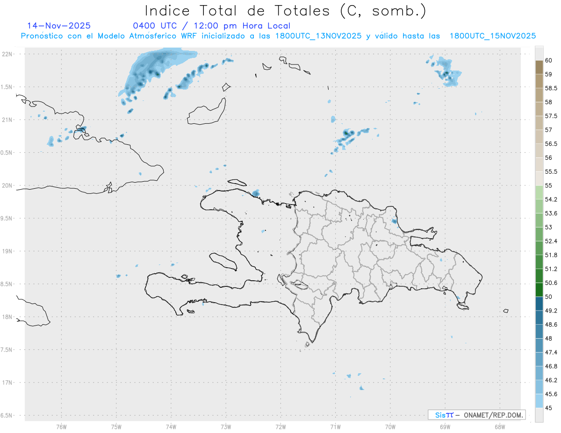The width and height of the screenshot is (561, 433).
Task: Click the '54.2' value on the color scale
Action: [x=551, y=199]
